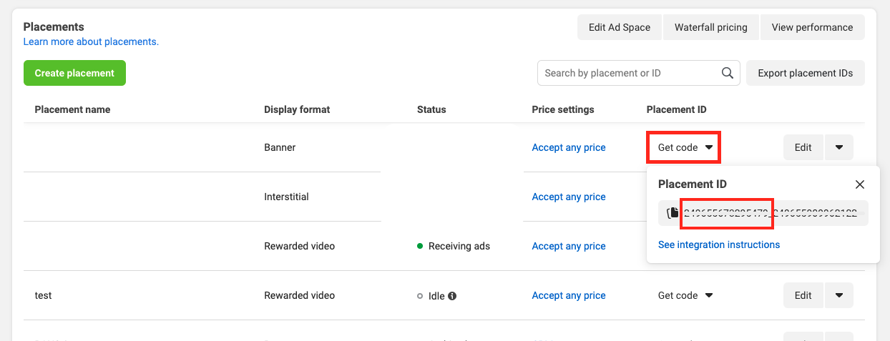Click Accept any price for test placement
Viewport: 890px width, 341px height.
coord(569,295)
